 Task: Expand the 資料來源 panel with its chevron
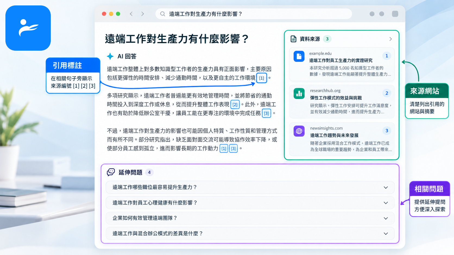390,39
